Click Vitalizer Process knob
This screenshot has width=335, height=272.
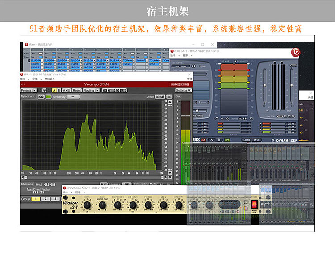(x=148, y=205)
